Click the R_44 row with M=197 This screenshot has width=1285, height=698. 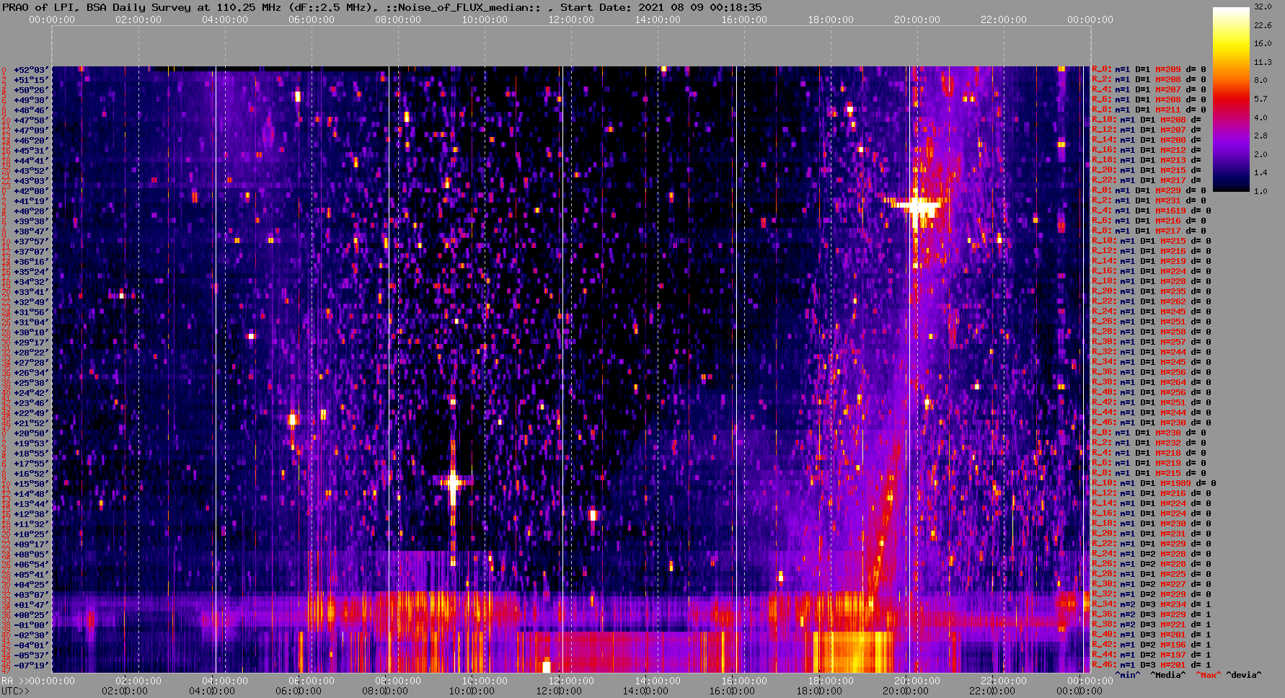coord(1151,655)
